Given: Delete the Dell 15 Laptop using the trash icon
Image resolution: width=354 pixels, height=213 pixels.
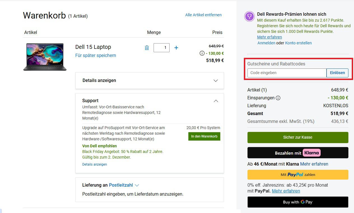Looking at the screenshot, I should (147, 48).
